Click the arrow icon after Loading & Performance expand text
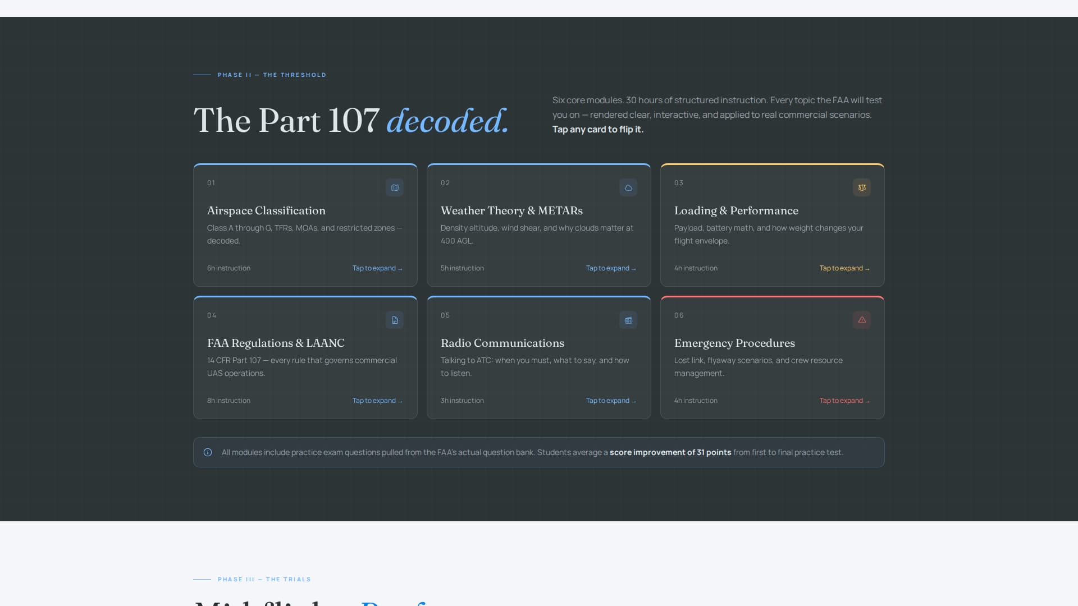 (867, 268)
